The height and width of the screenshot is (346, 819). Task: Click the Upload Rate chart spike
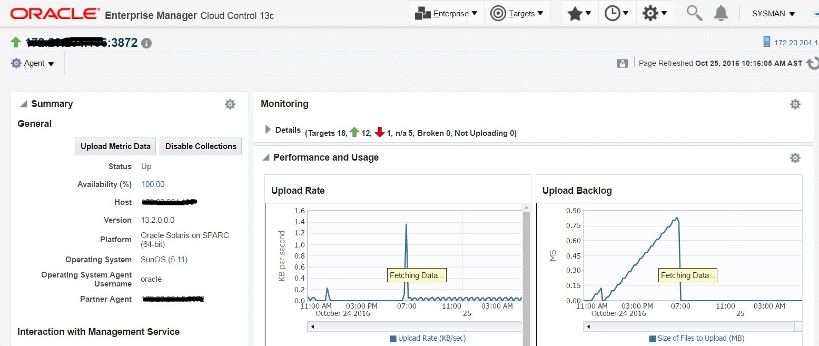[x=406, y=225]
